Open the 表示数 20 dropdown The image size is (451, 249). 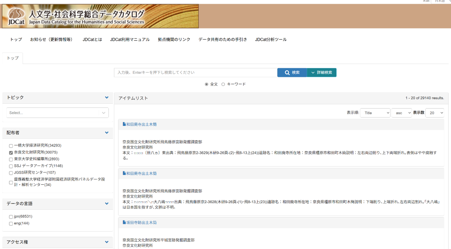(435, 113)
